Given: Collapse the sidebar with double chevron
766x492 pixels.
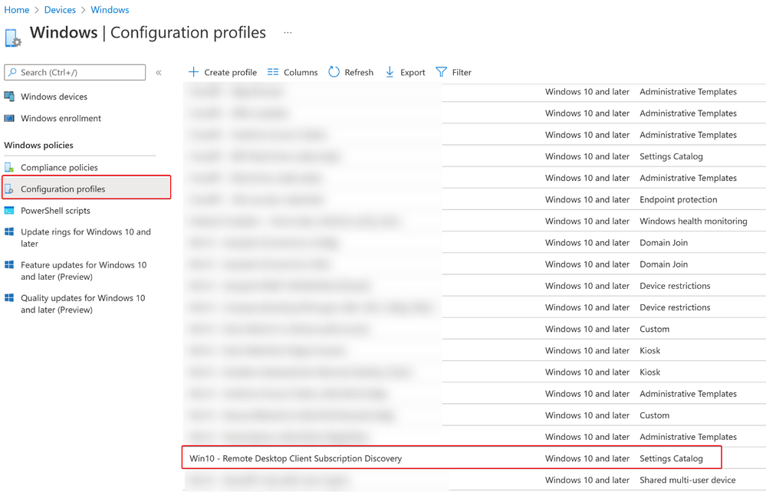Looking at the screenshot, I should coord(159,73).
